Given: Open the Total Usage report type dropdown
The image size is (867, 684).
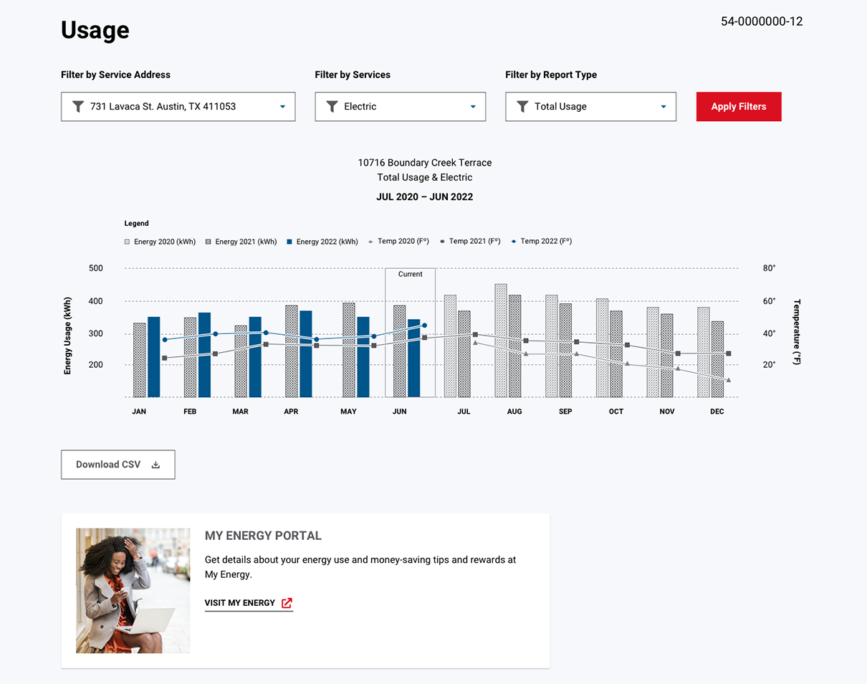Looking at the screenshot, I should [x=663, y=107].
